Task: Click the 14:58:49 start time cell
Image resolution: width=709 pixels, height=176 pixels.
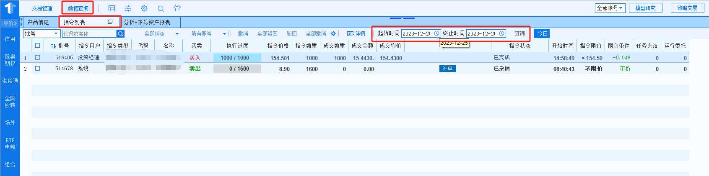Action: pyautogui.click(x=564, y=58)
